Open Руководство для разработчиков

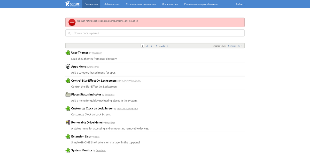click(201, 4)
